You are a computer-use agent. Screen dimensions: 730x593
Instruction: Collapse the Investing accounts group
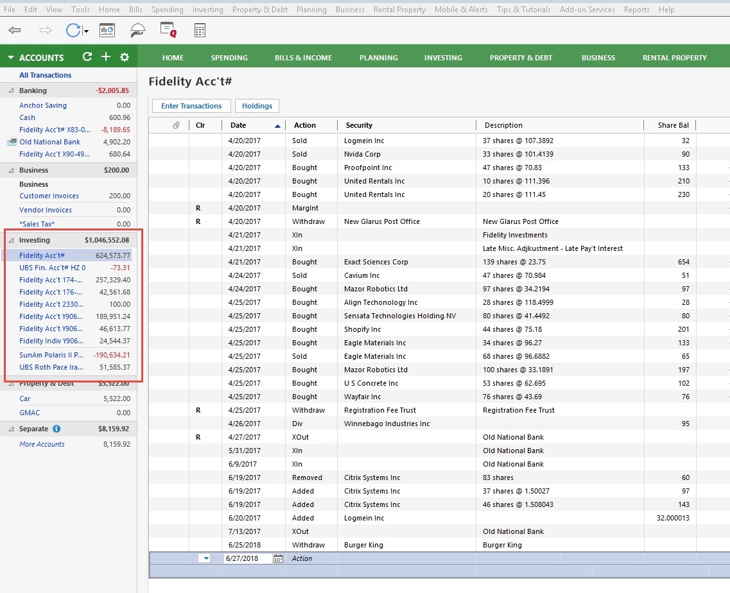click(11, 240)
